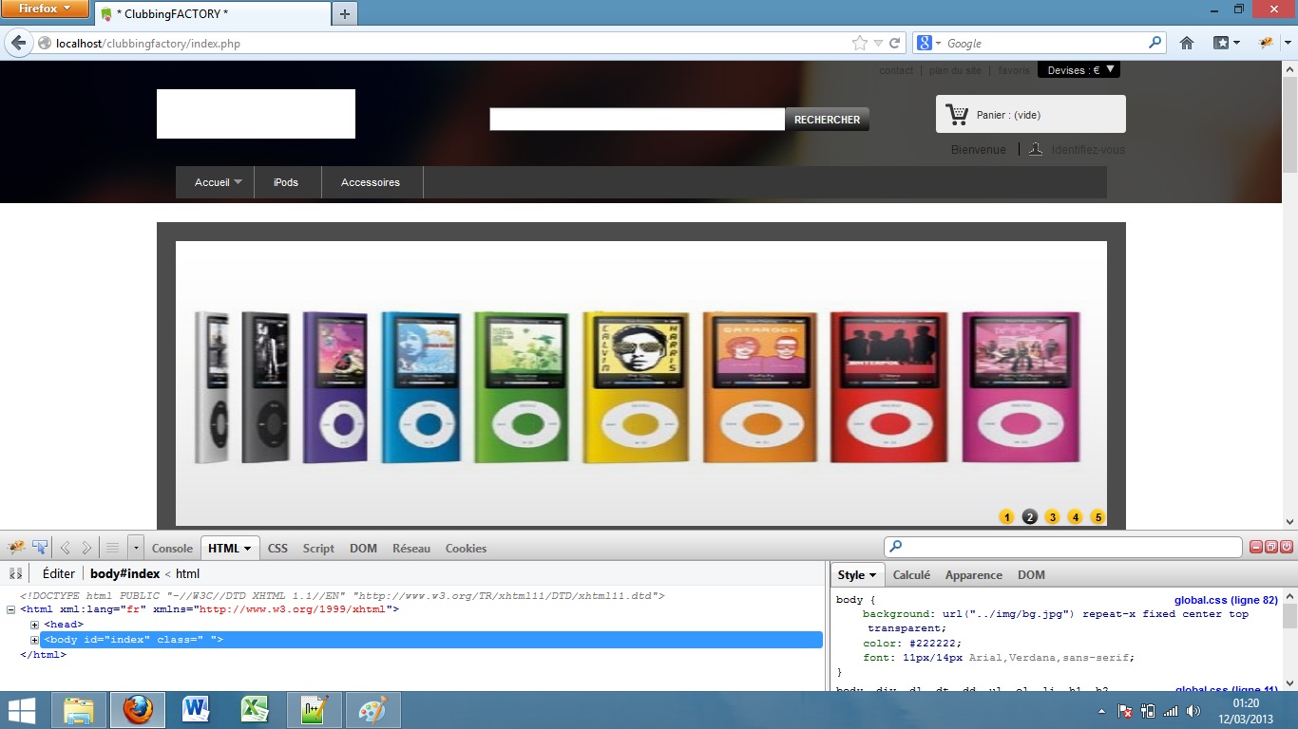Screen dimensions: 1298x729
Task: Open the Accessoires category menu
Action: 371,182
